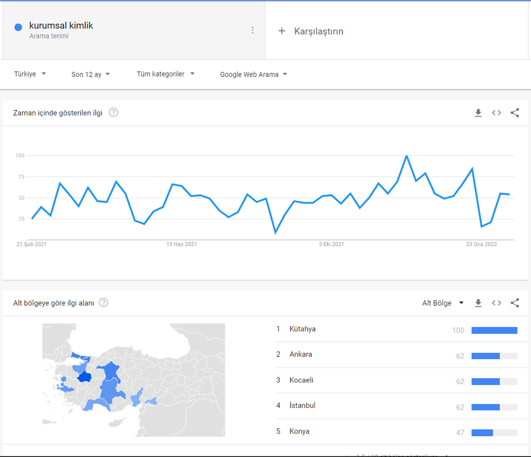This screenshot has height=457, width=531.
Task: Select Kocaeli in the region list
Action: point(302,380)
